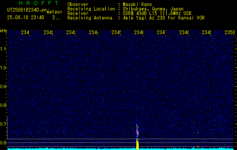The width and height of the screenshot is (237, 150).
Task: Click the "Receiving Antenna" field label
Action: tap(90, 18)
